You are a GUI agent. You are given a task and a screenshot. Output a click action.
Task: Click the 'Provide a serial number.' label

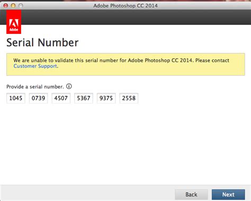coord(35,87)
